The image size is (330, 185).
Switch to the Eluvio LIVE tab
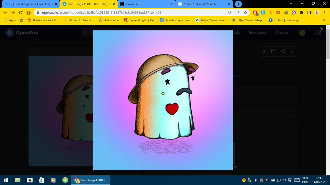point(146,4)
